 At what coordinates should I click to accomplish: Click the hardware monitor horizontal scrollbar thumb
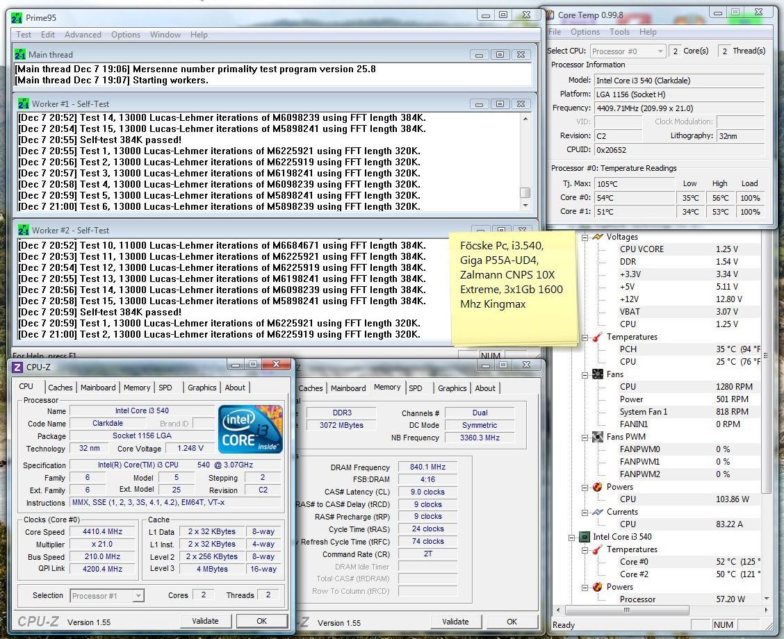[x=626, y=610]
